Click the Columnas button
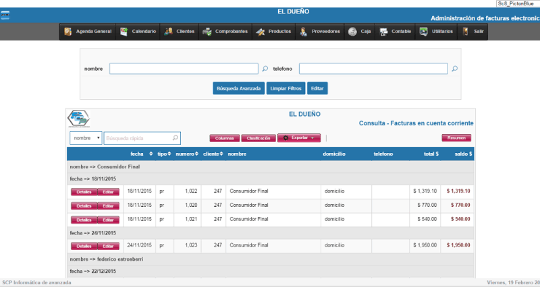Image resolution: width=540 pixels, height=287 pixels. (225, 138)
